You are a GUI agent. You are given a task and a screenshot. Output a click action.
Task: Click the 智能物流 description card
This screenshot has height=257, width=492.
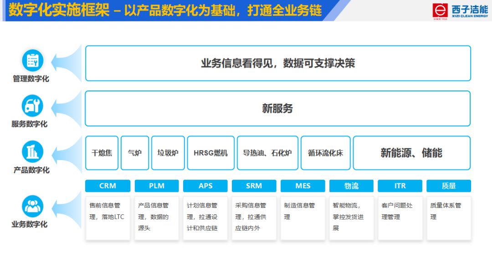coord(351,218)
